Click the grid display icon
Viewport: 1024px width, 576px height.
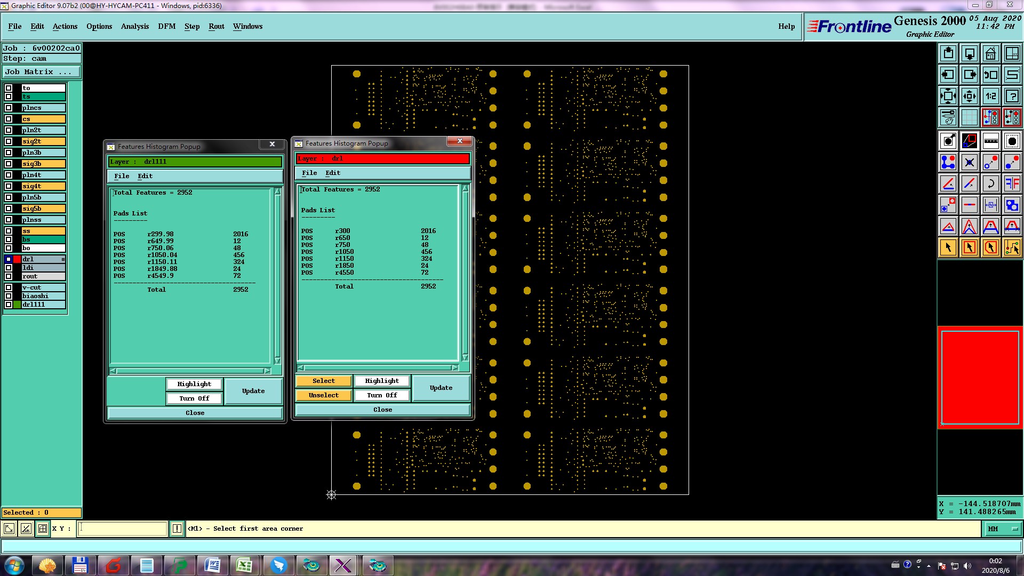[969, 117]
